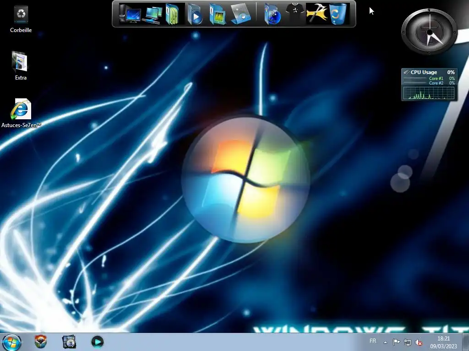Image resolution: width=469 pixels, height=351 pixels.
Task: Open the music folder icon in the dock
Action: click(241, 14)
